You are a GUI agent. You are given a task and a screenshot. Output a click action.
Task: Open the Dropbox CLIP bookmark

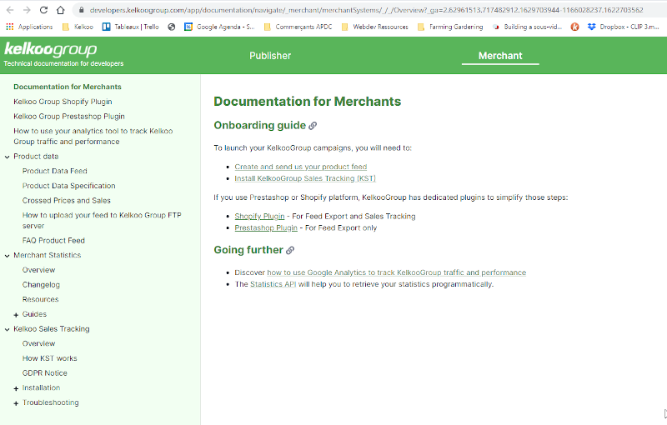[x=624, y=27]
